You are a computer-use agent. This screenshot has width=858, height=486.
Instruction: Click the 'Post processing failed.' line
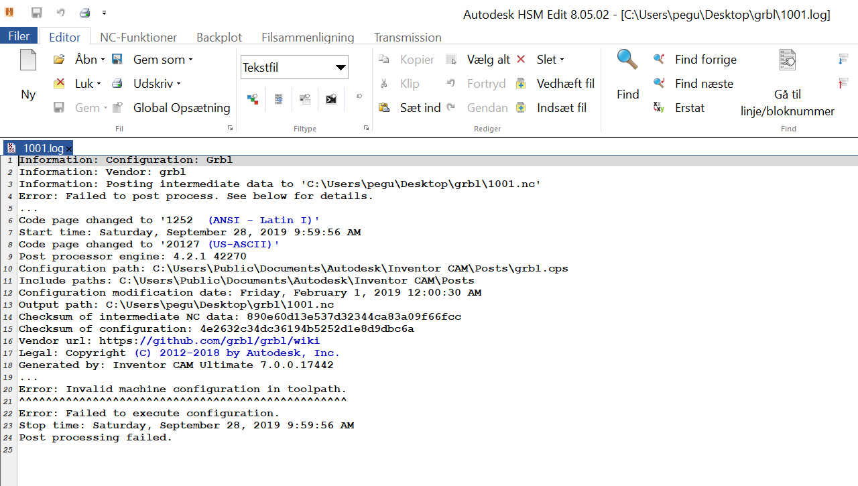(x=95, y=437)
